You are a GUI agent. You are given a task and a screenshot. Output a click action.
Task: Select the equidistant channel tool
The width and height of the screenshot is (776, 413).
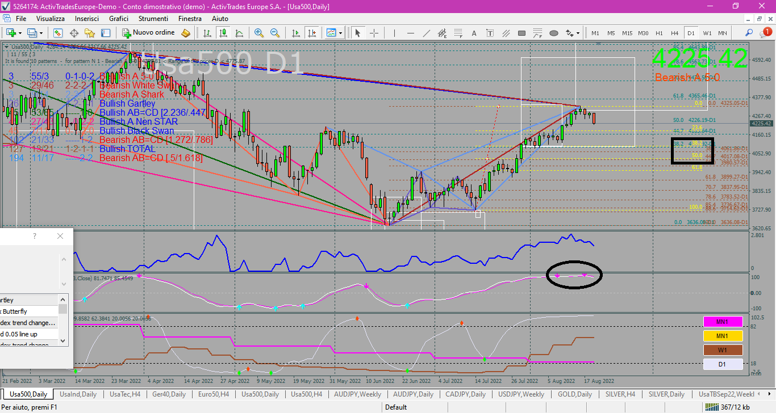click(x=443, y=33)
